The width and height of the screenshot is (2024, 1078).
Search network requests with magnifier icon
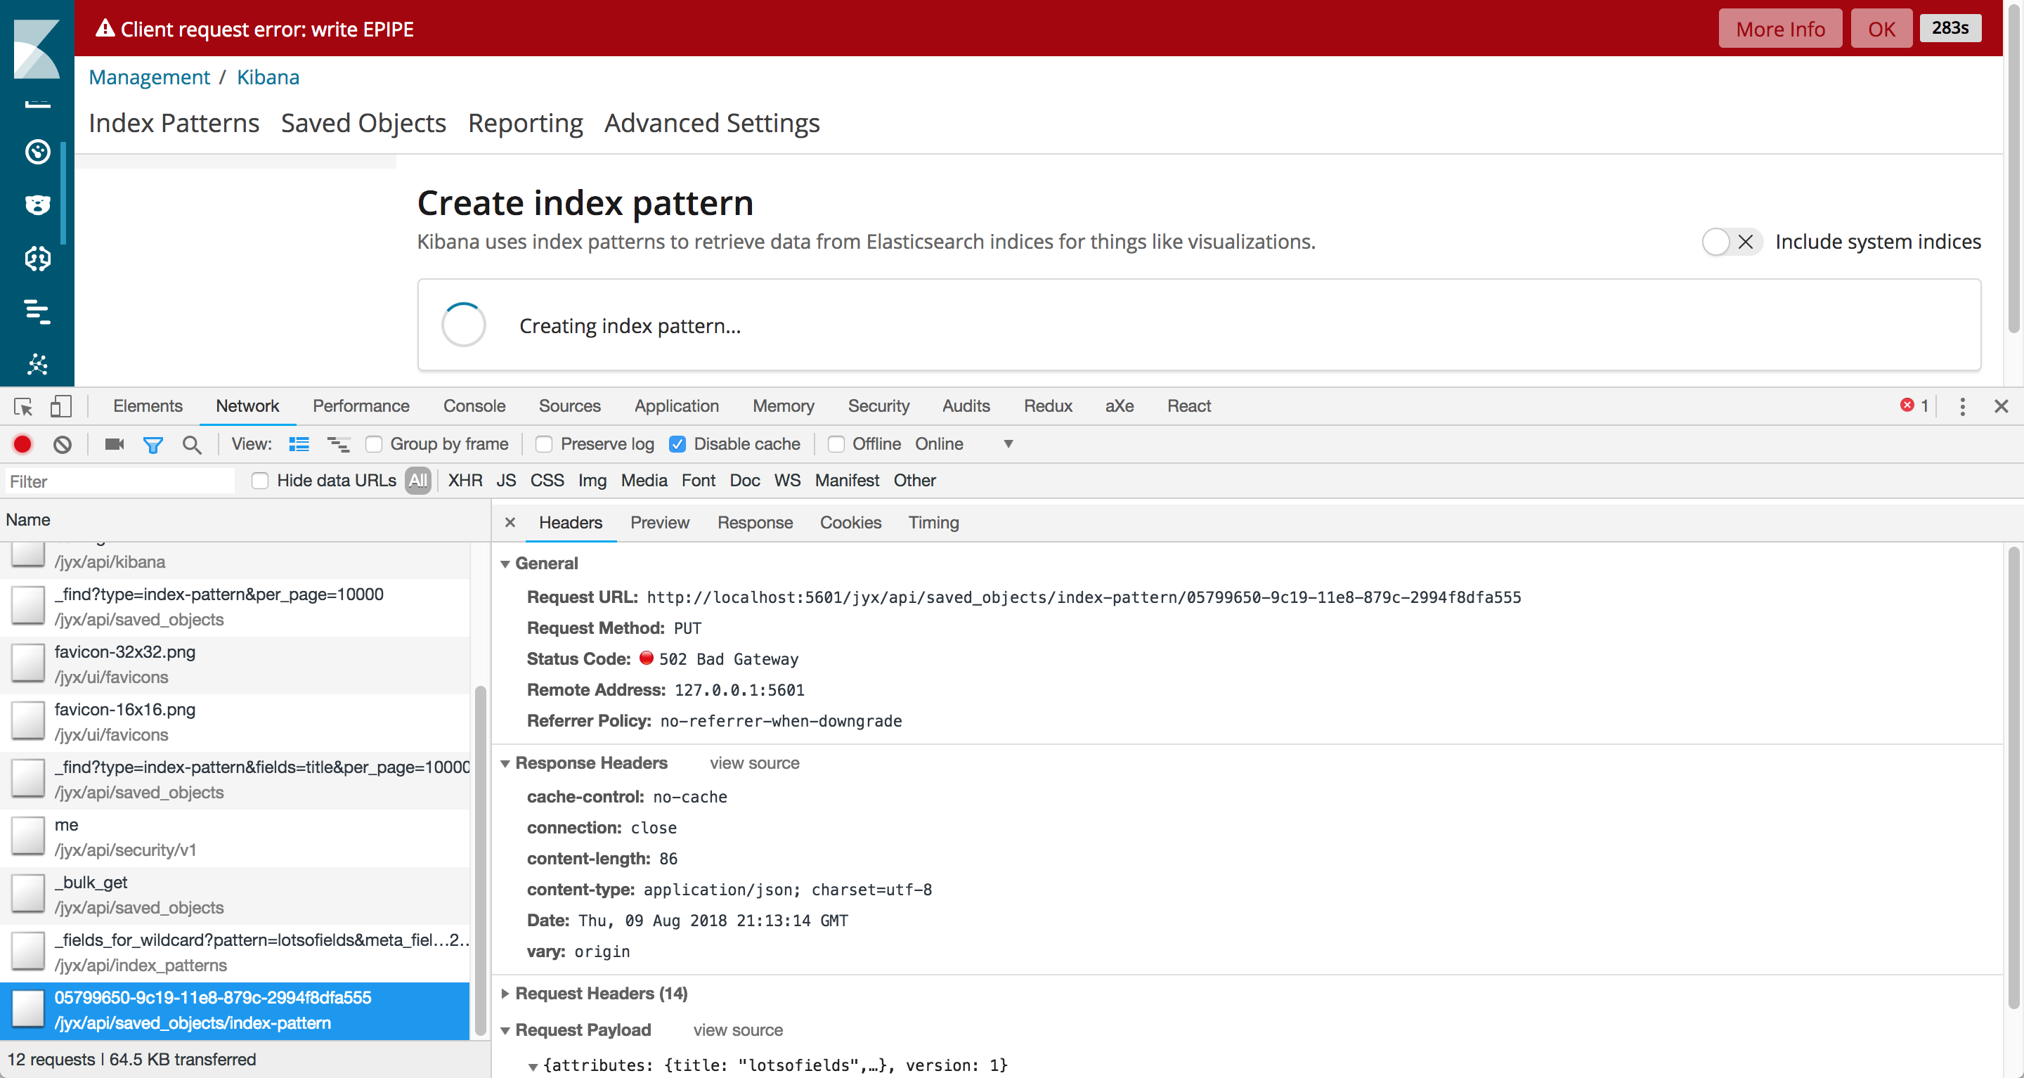click(x=192, y=444)
